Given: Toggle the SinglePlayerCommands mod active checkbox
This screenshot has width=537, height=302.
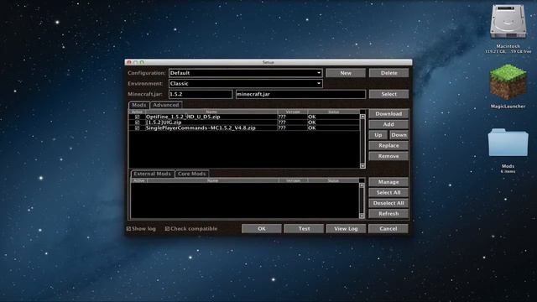Looking at the screenshot, I should pyautogui.click(x=137, y=128).
